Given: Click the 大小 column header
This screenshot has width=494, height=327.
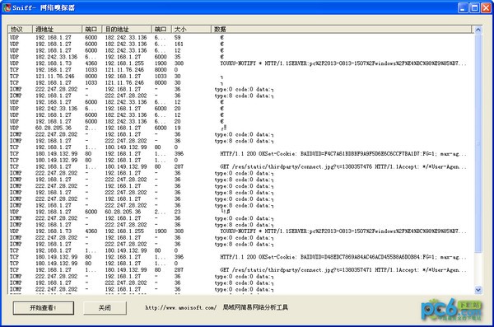Looking at the screenshot, I should (x=191, y=30).
